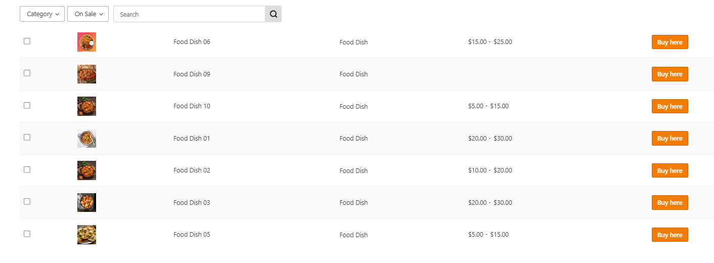Hit Buy here for Food Dish 05
The height and width of the screenshot is (263, 714).
(x=670, y=235)
